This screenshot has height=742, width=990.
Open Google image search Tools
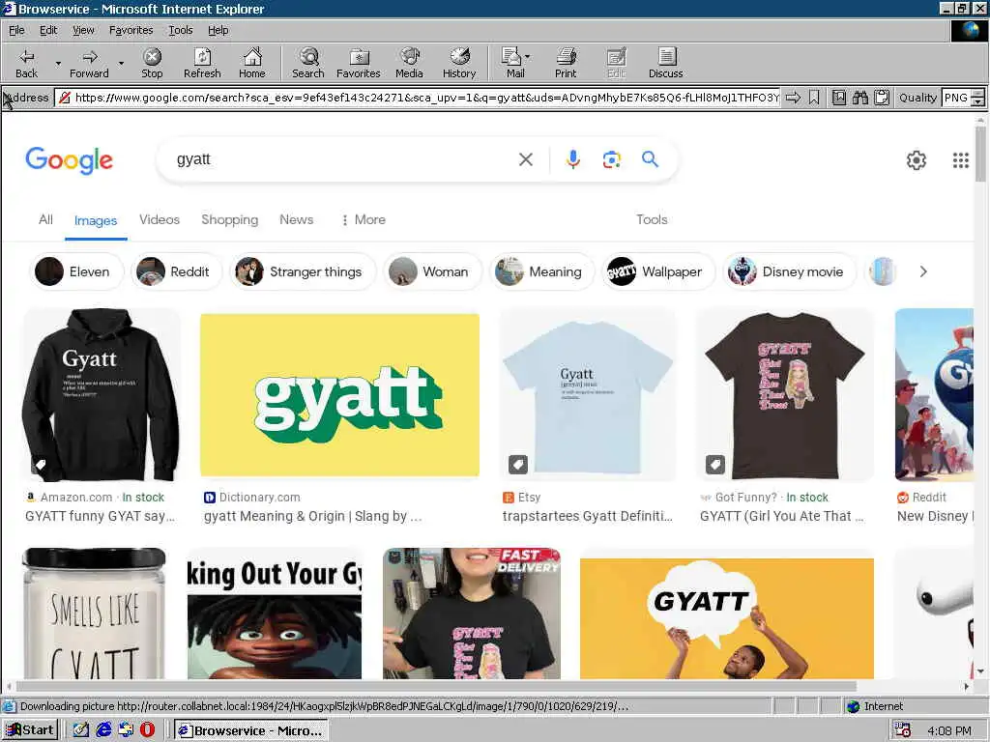(x=652, y=219)
